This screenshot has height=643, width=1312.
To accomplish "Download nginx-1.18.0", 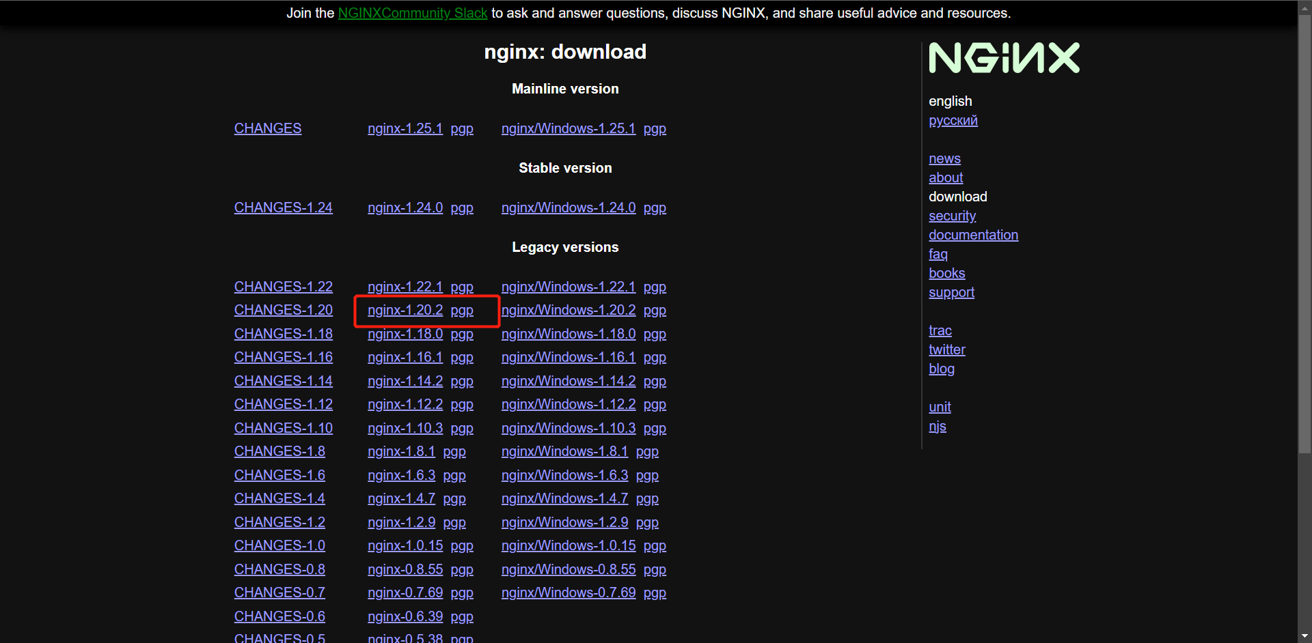I will [x=405, y=334].
